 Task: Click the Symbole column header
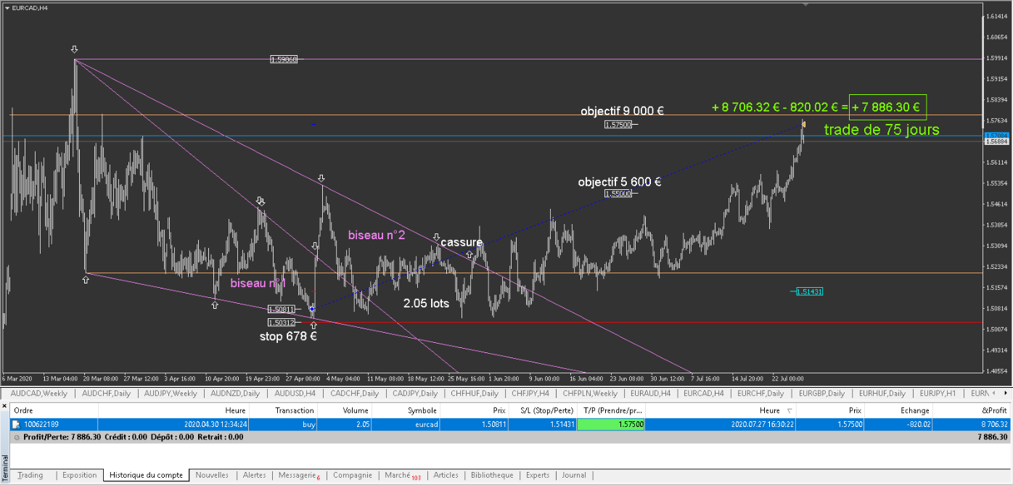[421, 410]
